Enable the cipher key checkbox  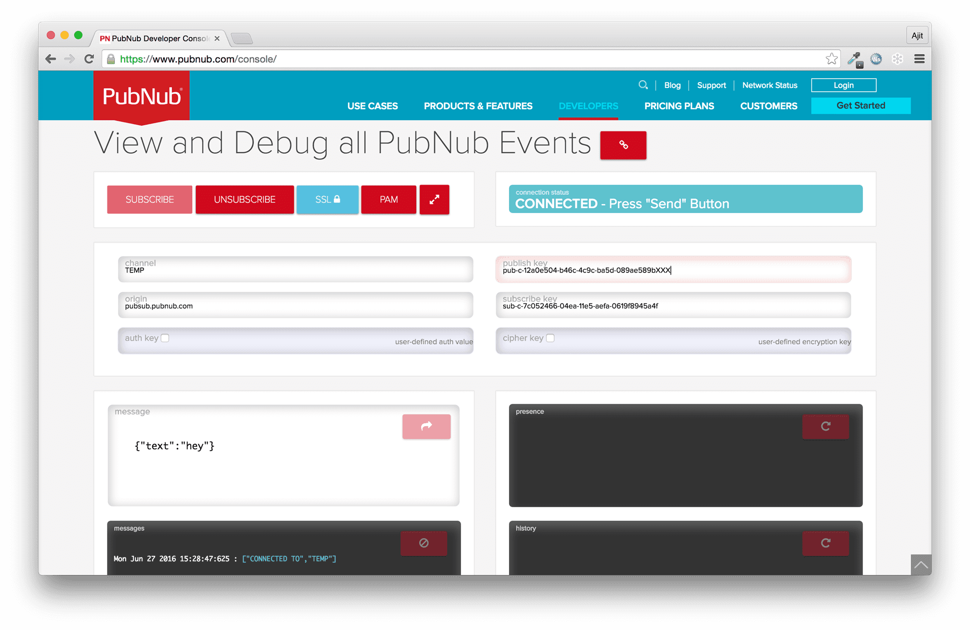click(550, 338)
